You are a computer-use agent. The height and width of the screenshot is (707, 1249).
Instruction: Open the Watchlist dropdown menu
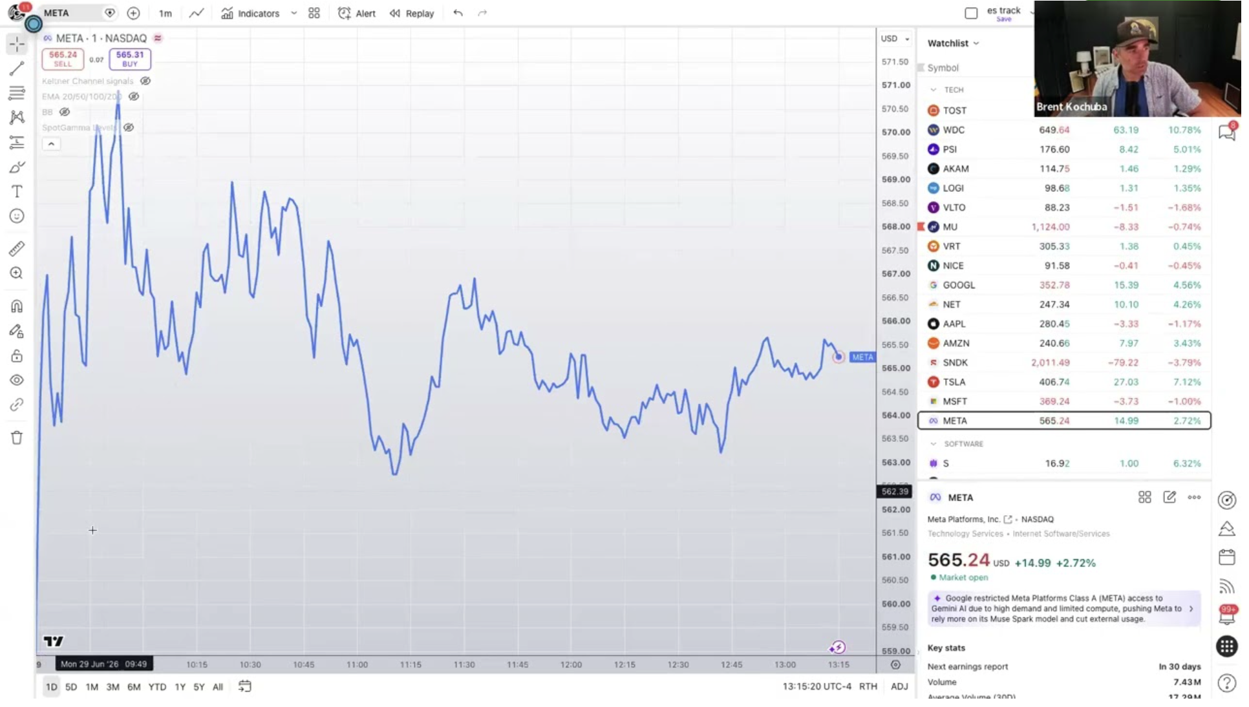click(x=954, y=43)
